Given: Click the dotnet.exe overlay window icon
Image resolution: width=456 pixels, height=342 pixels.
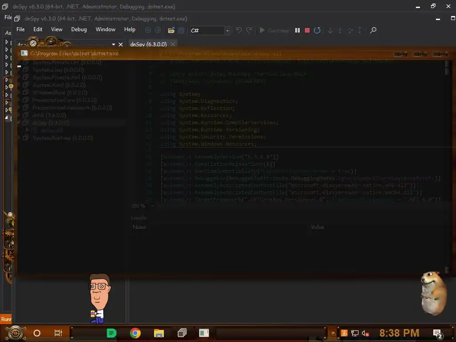Looking at the screenshot, I should click(x=24, y=53).
